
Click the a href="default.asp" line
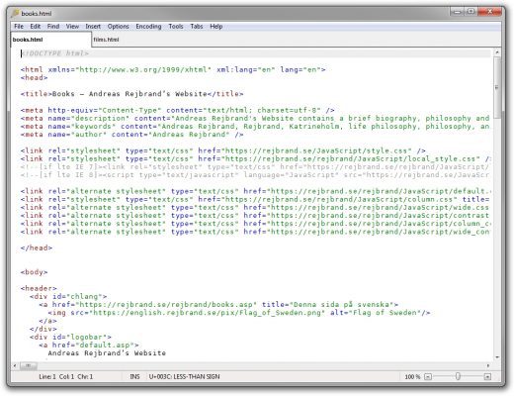click(89, 345)
